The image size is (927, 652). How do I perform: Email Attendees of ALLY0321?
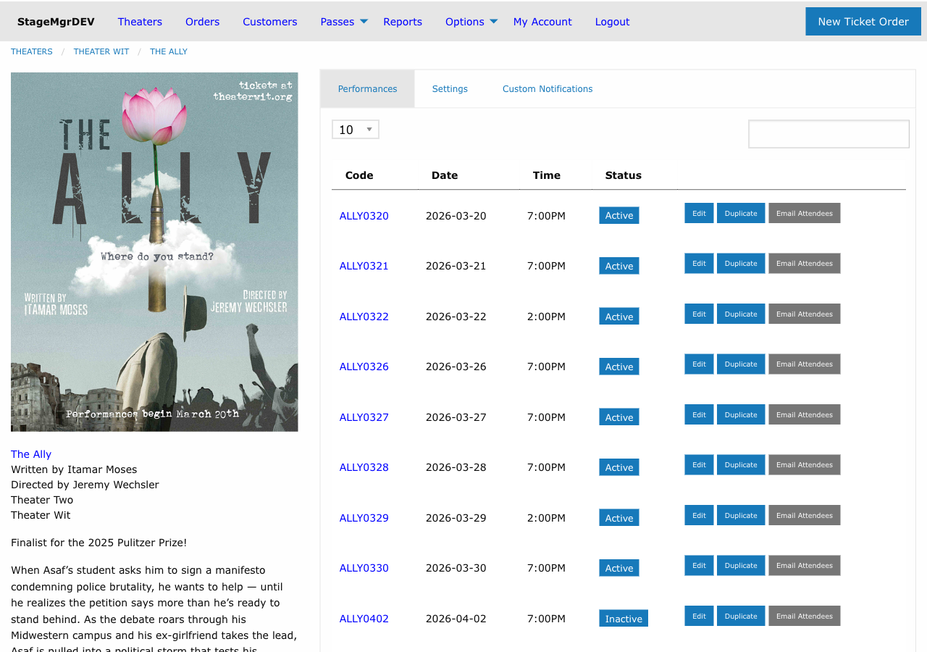click(805, 264)
